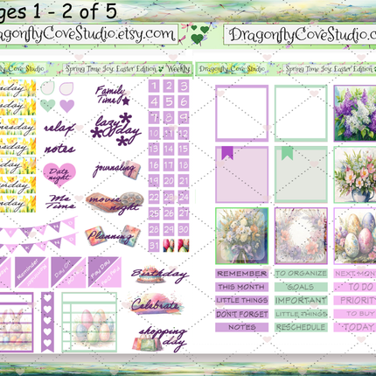Select the Pay Day corner triangle sticker
This screenshot has width=376, height=376.
(x=105, y=272)
